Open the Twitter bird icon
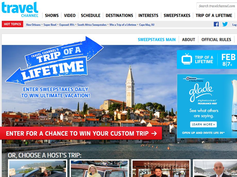This screenshot has width=237, height=177. click(x=225, y=24)
